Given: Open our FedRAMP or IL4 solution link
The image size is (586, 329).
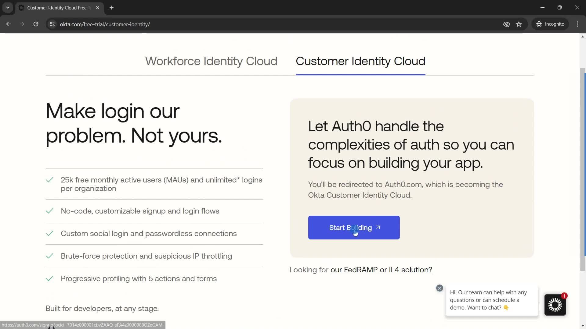Looking at the screenshot, I should 381,270.
